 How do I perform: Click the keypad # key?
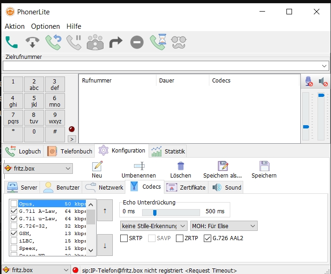[x=55, y=134]
